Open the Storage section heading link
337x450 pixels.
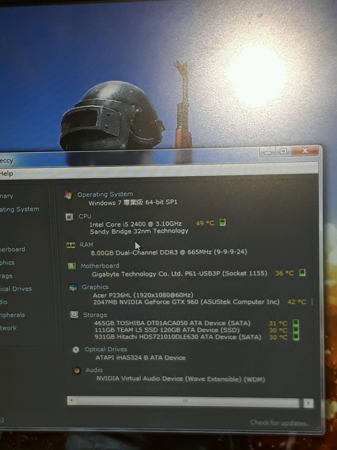coord(95,315)
